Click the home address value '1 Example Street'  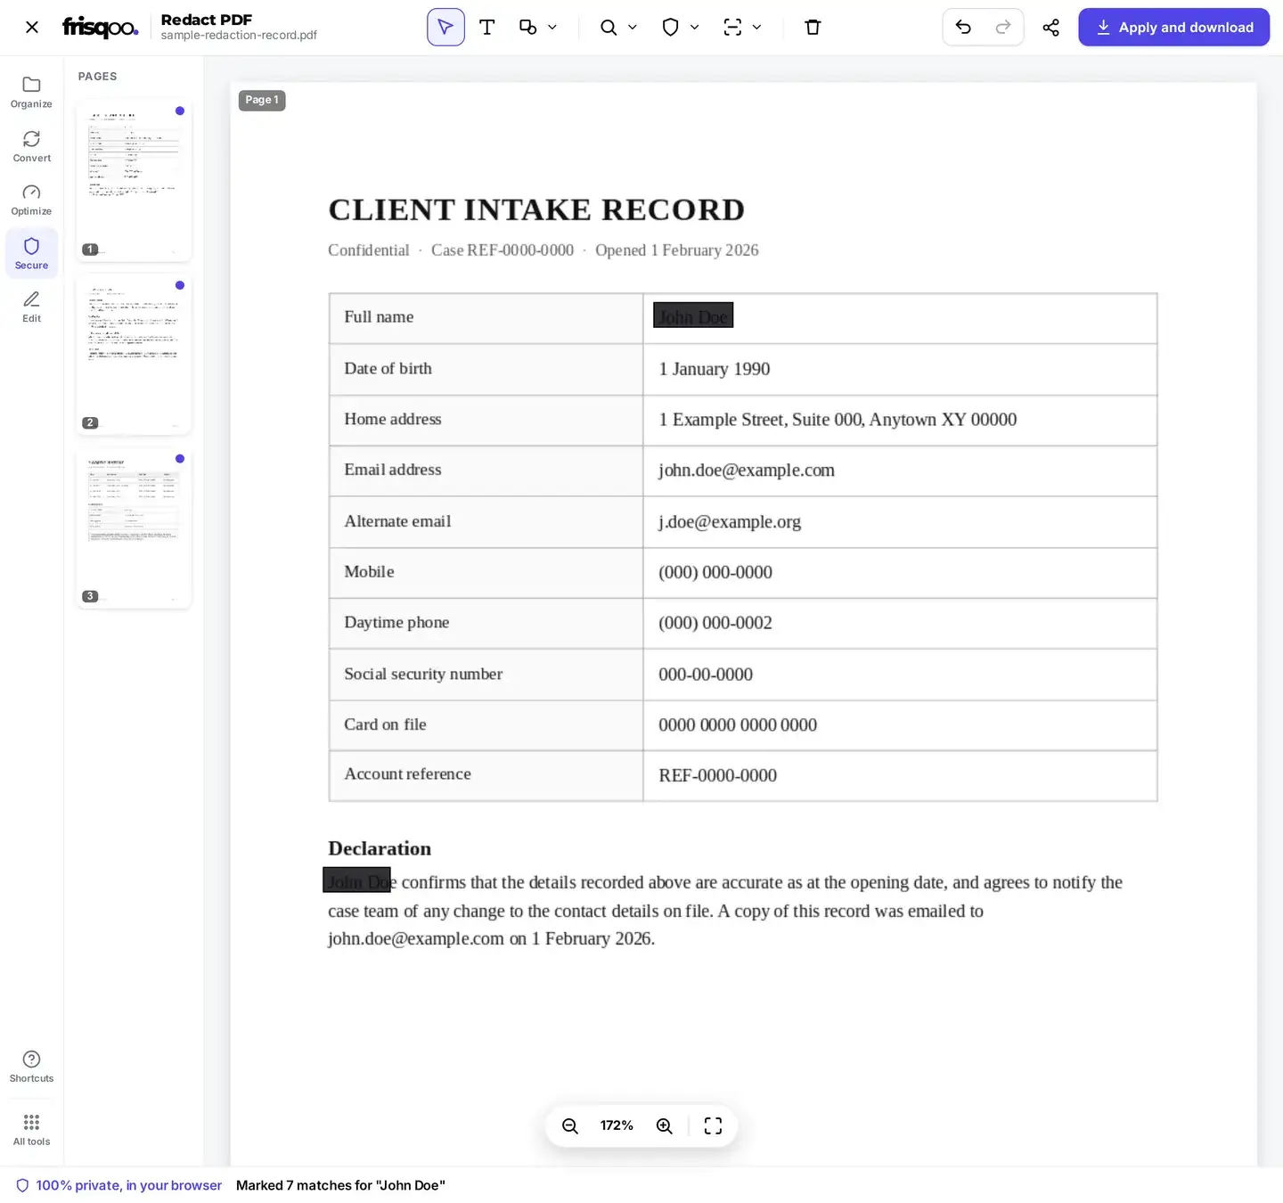(722, 420)
